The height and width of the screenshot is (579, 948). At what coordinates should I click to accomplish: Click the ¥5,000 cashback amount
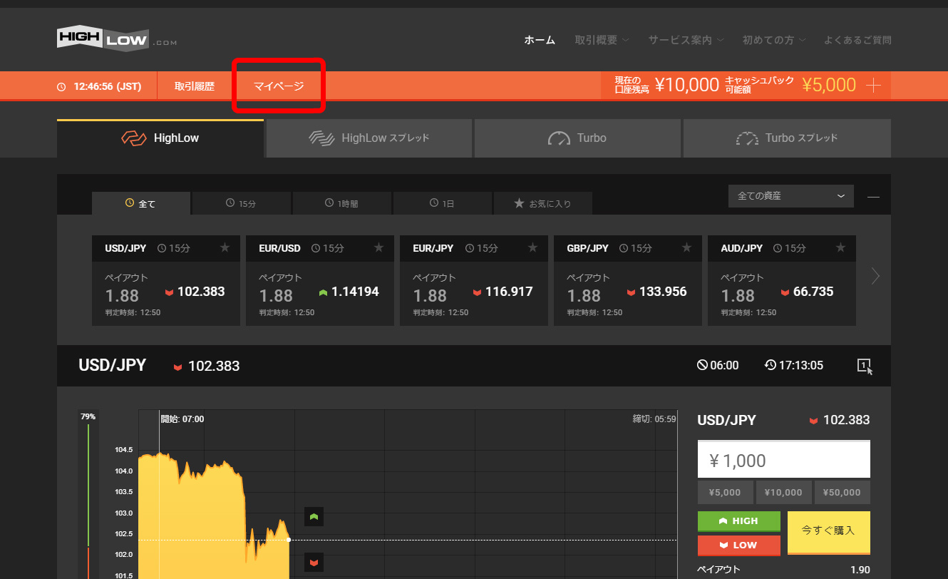[829, 86]
